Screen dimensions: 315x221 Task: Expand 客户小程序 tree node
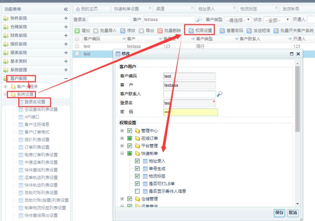(x=5, y=87)
